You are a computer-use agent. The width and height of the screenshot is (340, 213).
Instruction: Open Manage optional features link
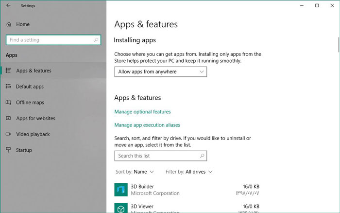click(142, 112)
